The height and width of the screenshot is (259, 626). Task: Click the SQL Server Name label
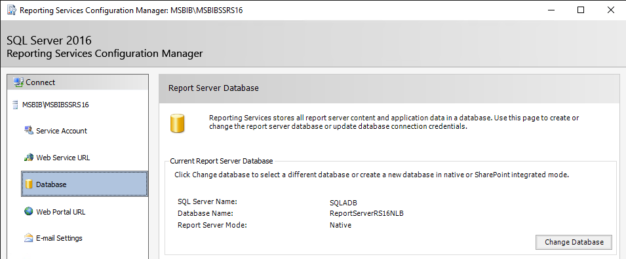tap(208, 201)
